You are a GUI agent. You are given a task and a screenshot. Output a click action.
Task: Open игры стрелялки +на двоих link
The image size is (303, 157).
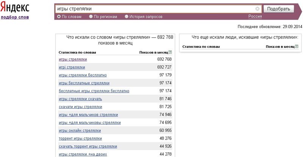pos(83,154)
